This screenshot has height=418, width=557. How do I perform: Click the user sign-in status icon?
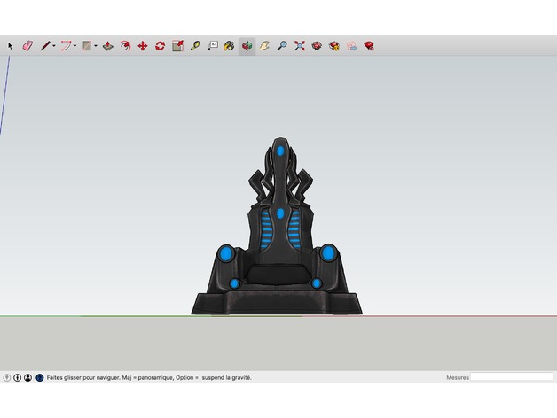coord(27,377)
